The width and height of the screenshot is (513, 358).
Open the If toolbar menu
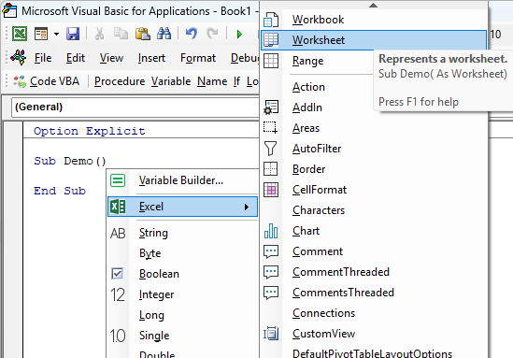(x=236, y=81)
